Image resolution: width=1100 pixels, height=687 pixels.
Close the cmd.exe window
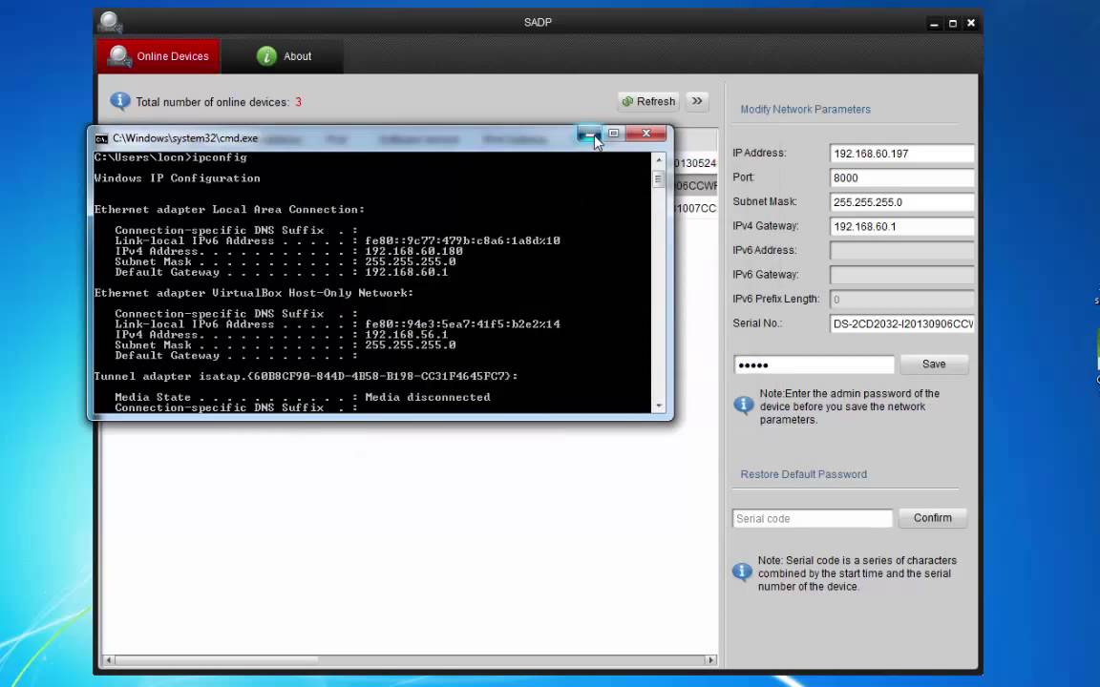[646, 134]
